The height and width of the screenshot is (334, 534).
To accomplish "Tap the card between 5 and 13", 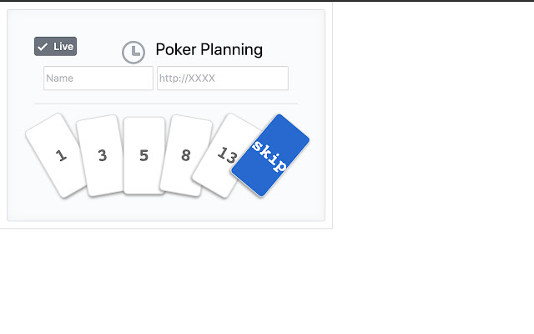I will tap(185, 155).
